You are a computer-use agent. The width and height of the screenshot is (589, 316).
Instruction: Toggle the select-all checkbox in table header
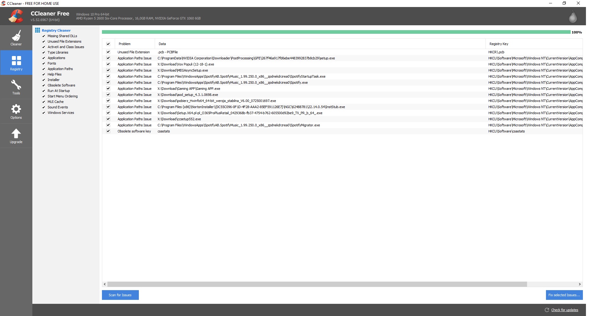click(x=108, y=44)
